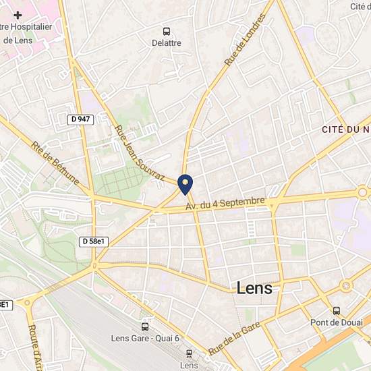Image resolution: width=371 pixels, height=371 pixels.
Task: Select the Lens train station icon
Action: click(189, 353)
